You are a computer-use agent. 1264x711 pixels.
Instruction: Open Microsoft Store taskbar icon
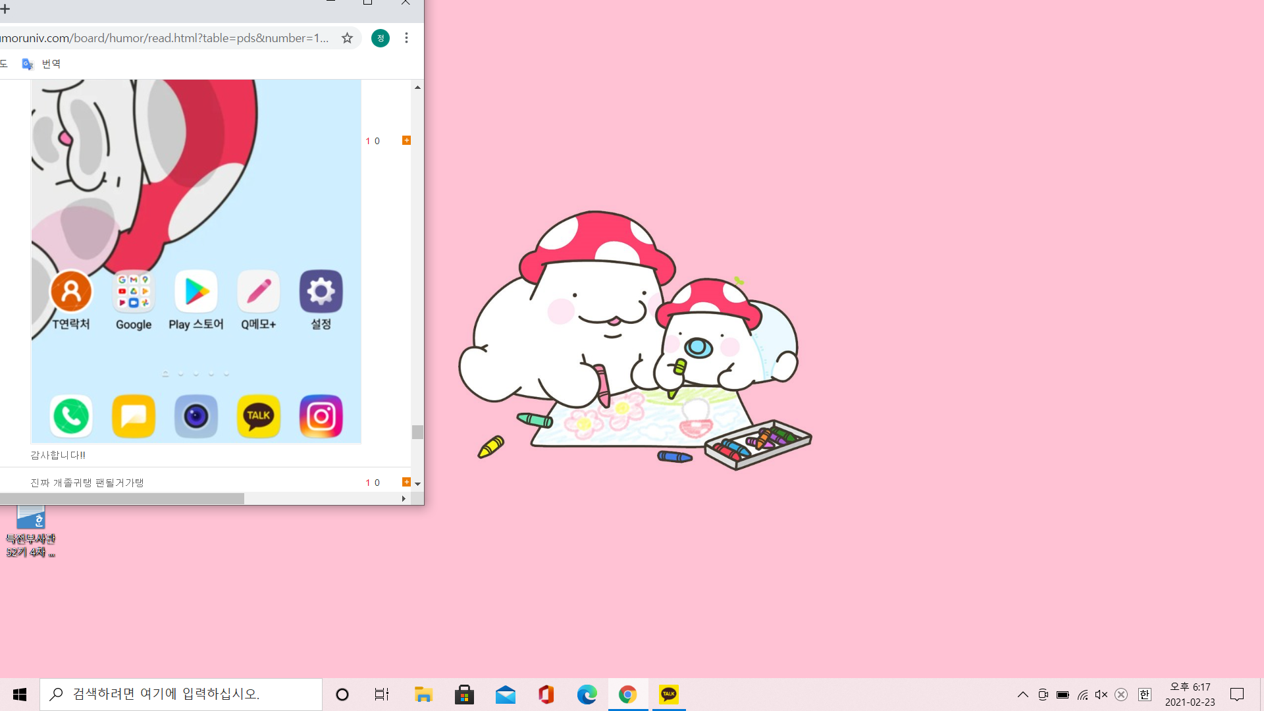pyautogui.click(x=464, y=695)
